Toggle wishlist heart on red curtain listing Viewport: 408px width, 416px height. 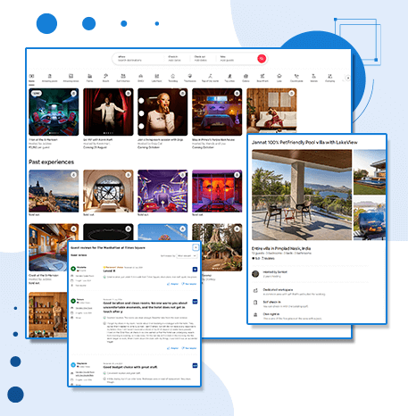coord(128,94)
